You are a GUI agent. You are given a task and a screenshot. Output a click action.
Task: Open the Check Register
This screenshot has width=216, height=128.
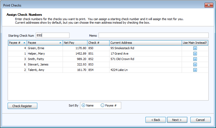(22, 106)
